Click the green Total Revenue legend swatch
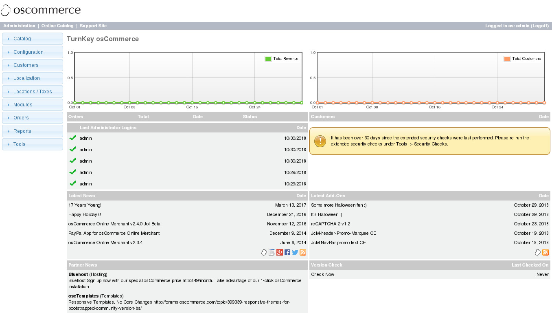552x313 pixels. pos(268,59)
